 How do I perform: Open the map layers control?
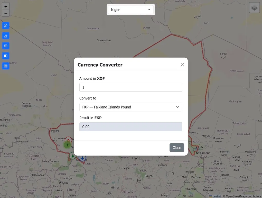[x=254, y=8]
